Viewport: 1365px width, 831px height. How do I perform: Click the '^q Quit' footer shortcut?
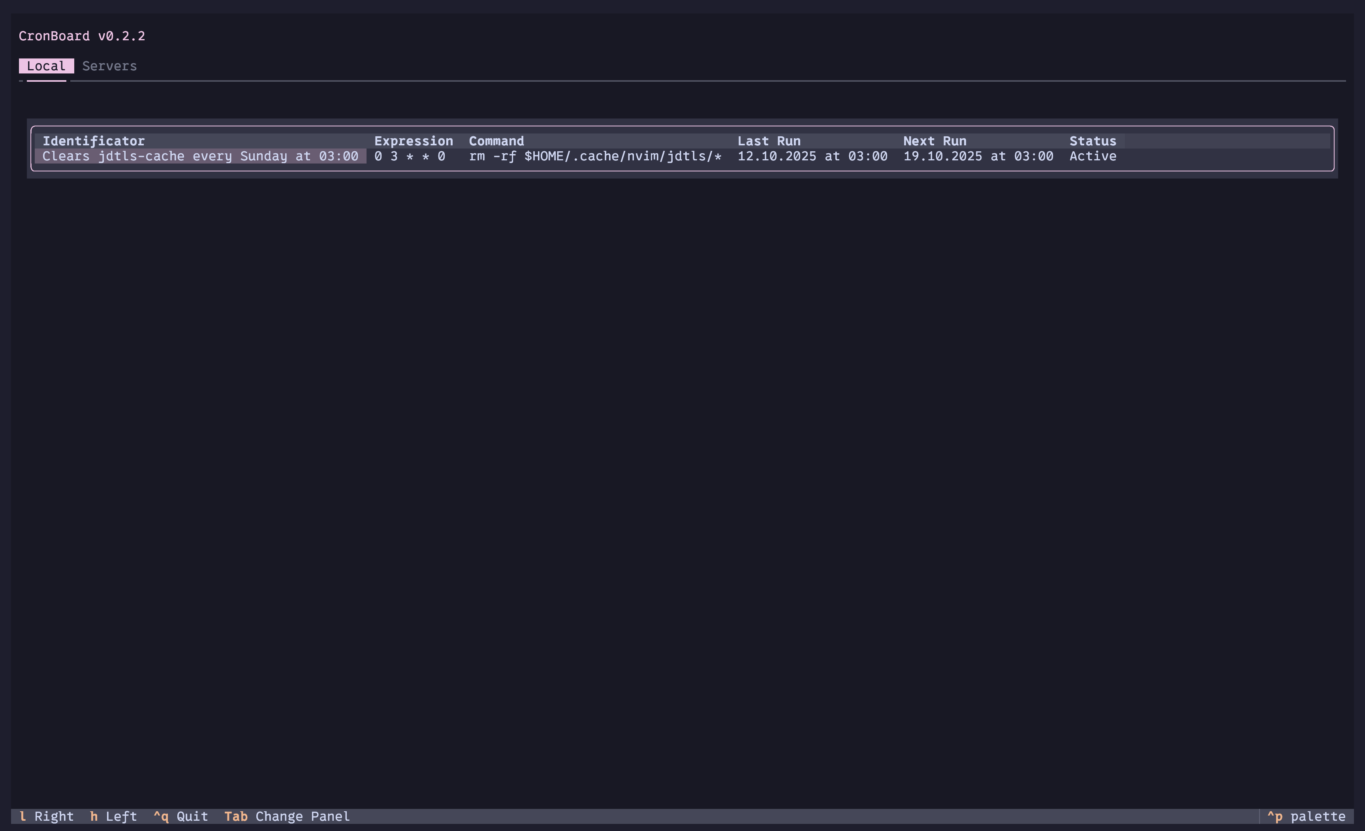tap(180, 816)
